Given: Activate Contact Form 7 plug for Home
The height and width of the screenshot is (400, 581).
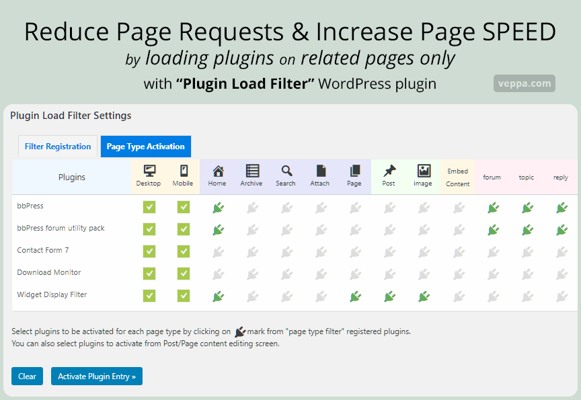Looking at the screenshot, I should tap(219, 252).
